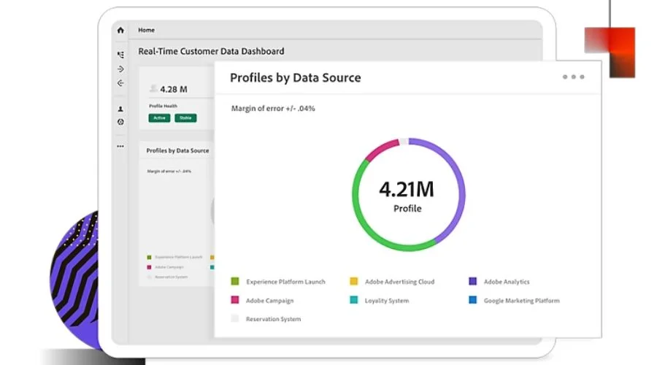This screenshot has width=657, height=365.
Task: Click Experience Platform Launch legend label in front panel
Action: point(285,282)
